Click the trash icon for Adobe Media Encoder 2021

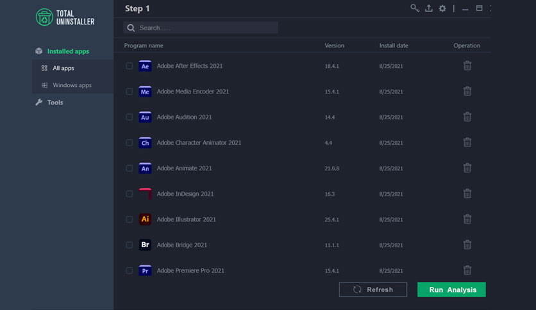click(467, 91)
